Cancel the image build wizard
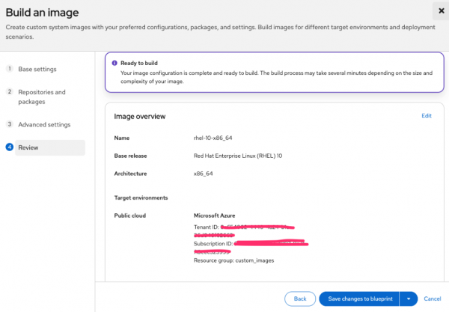The height and width of the screenshot is (312, 449). click(433, 299)
